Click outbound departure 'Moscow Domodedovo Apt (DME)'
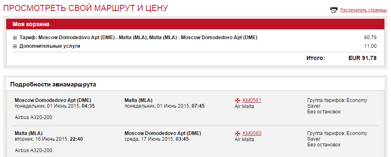 coord(53,100)
